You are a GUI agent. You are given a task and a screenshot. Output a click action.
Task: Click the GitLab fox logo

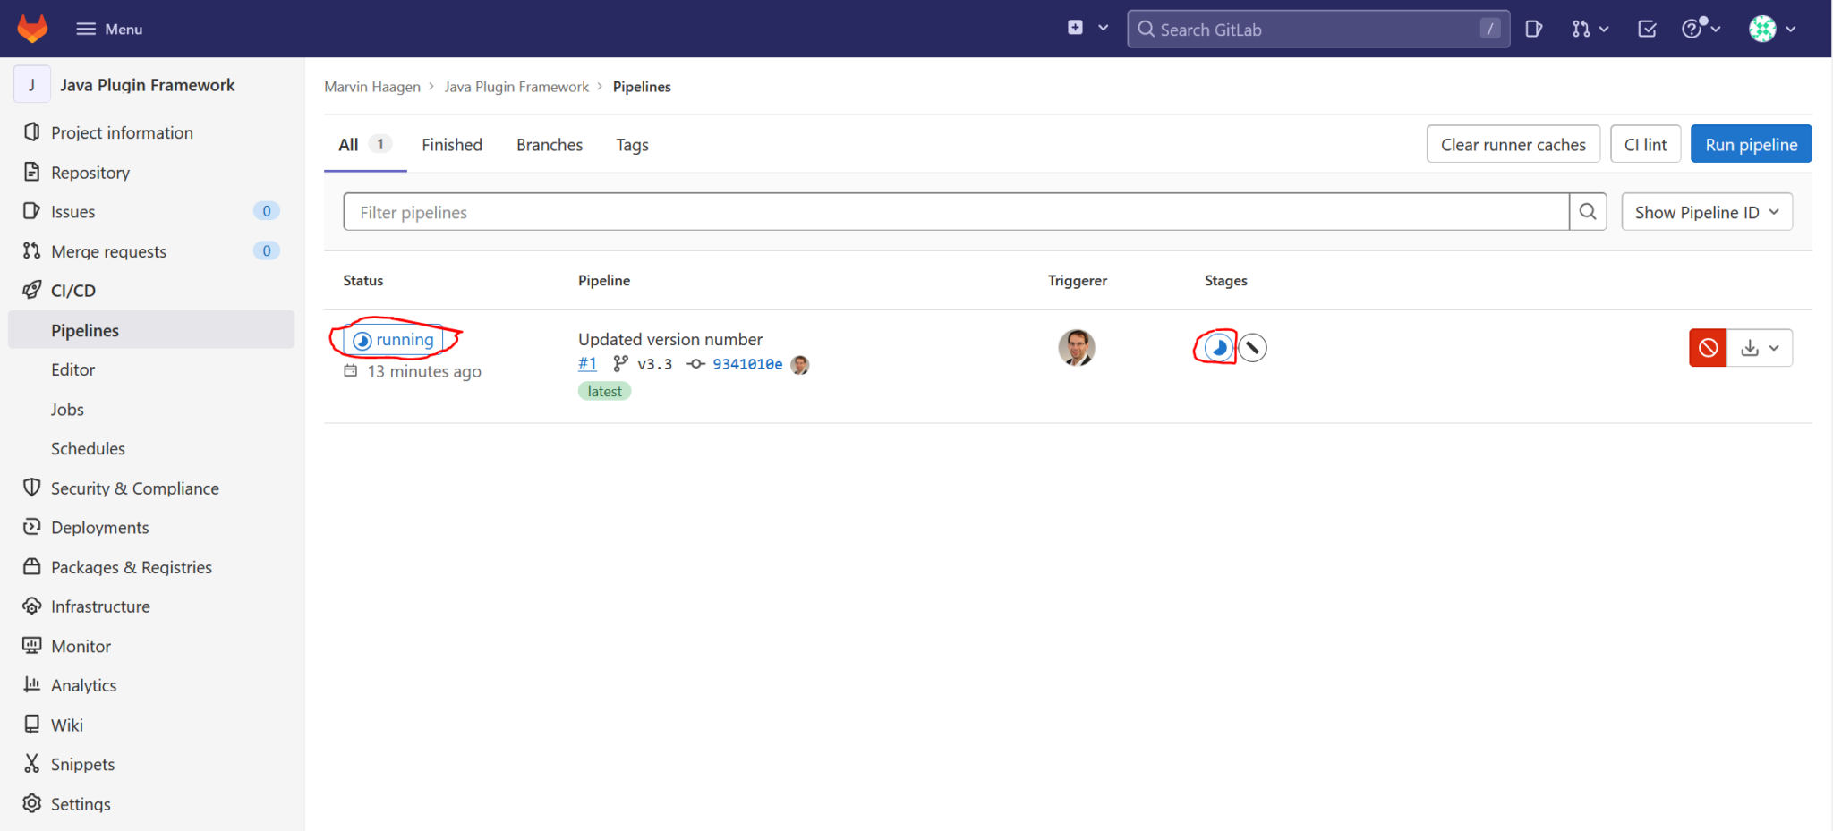tap(32, 28)
